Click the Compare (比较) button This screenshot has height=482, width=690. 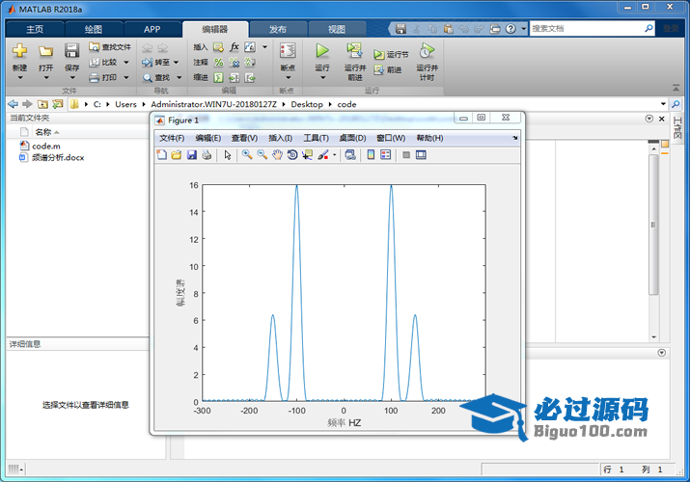103,62
